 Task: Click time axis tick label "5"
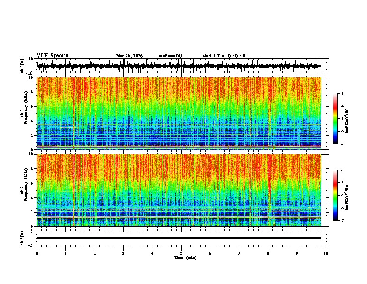coord(181,253)
